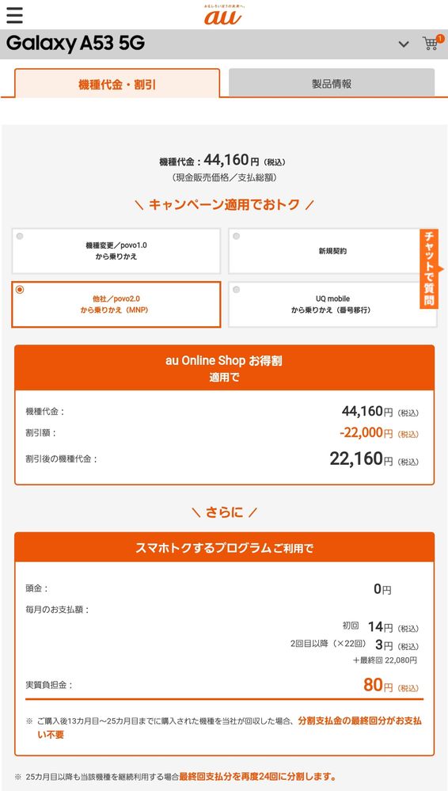The image size is (448, 791).
Task: Open the shopping cart icon
Action: (x=431, y=44)
